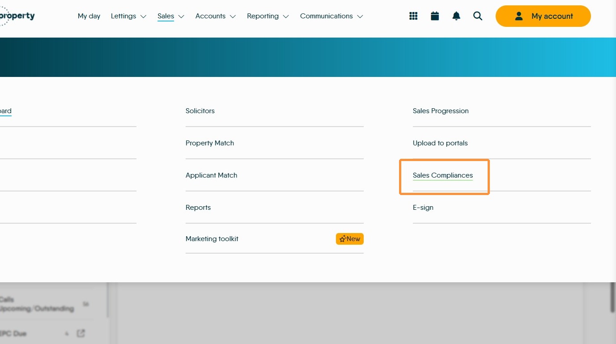Go to My day
This screenshot has width=616, height=344.
click(89, 16)
